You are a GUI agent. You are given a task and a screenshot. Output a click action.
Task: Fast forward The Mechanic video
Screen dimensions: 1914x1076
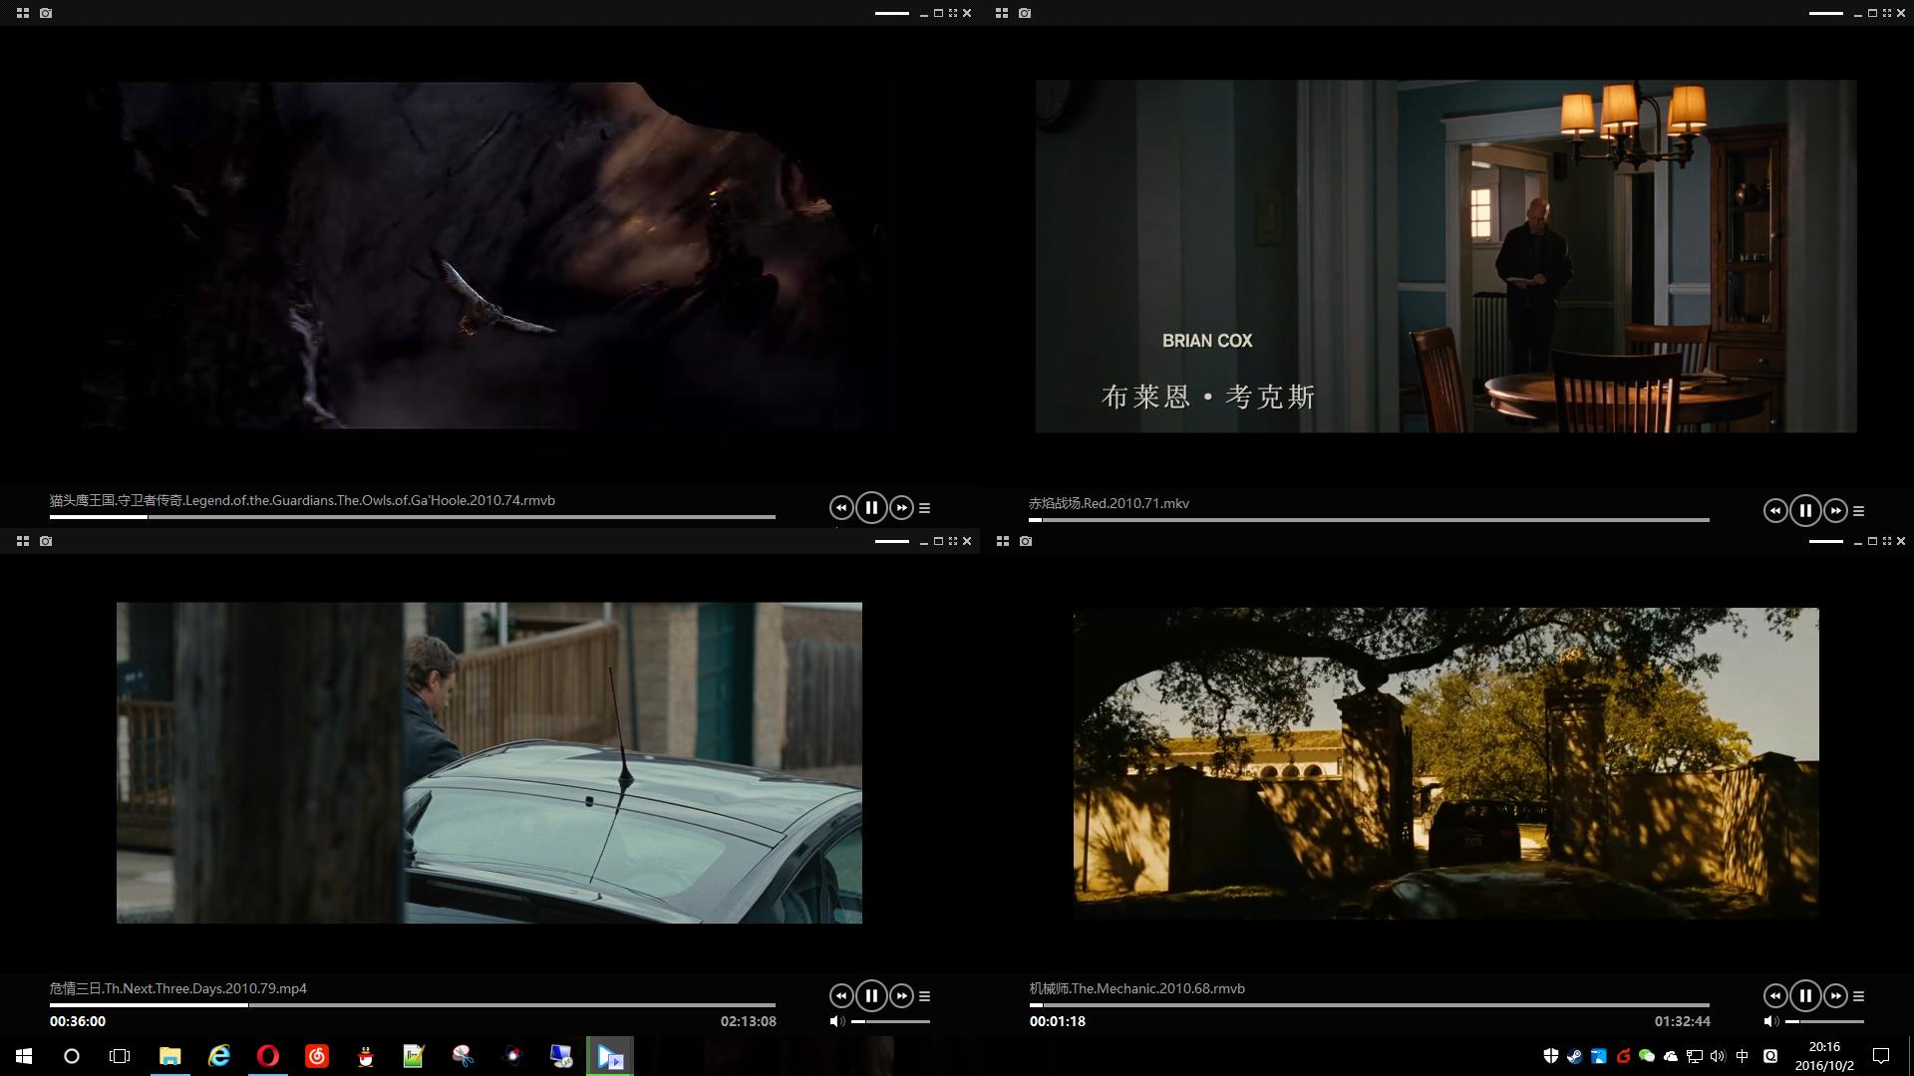point(1835,996)
